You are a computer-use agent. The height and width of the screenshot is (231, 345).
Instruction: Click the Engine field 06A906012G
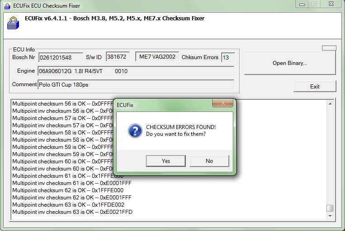coord(136,71)
